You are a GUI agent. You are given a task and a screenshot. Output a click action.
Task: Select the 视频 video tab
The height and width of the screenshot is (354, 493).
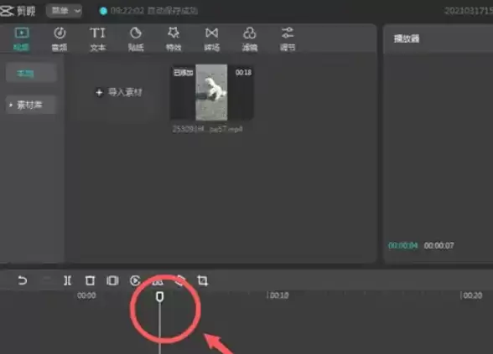tap(22, 39)
